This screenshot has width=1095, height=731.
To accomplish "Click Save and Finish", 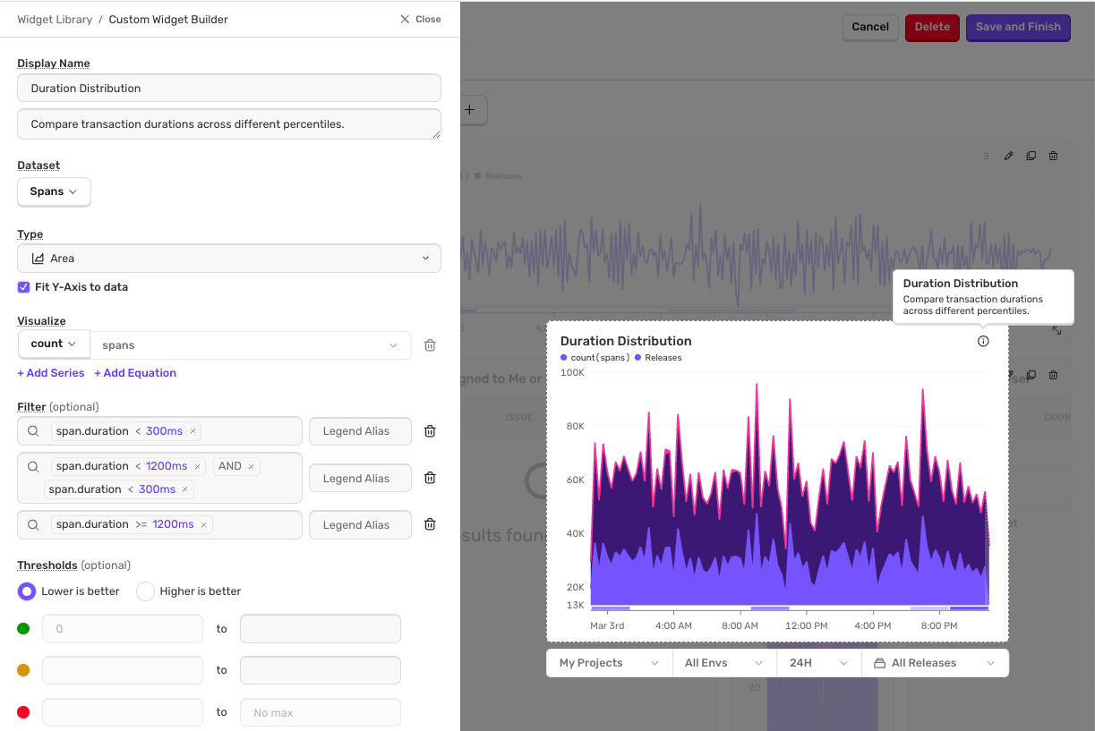I will (x=1018, y=27).
